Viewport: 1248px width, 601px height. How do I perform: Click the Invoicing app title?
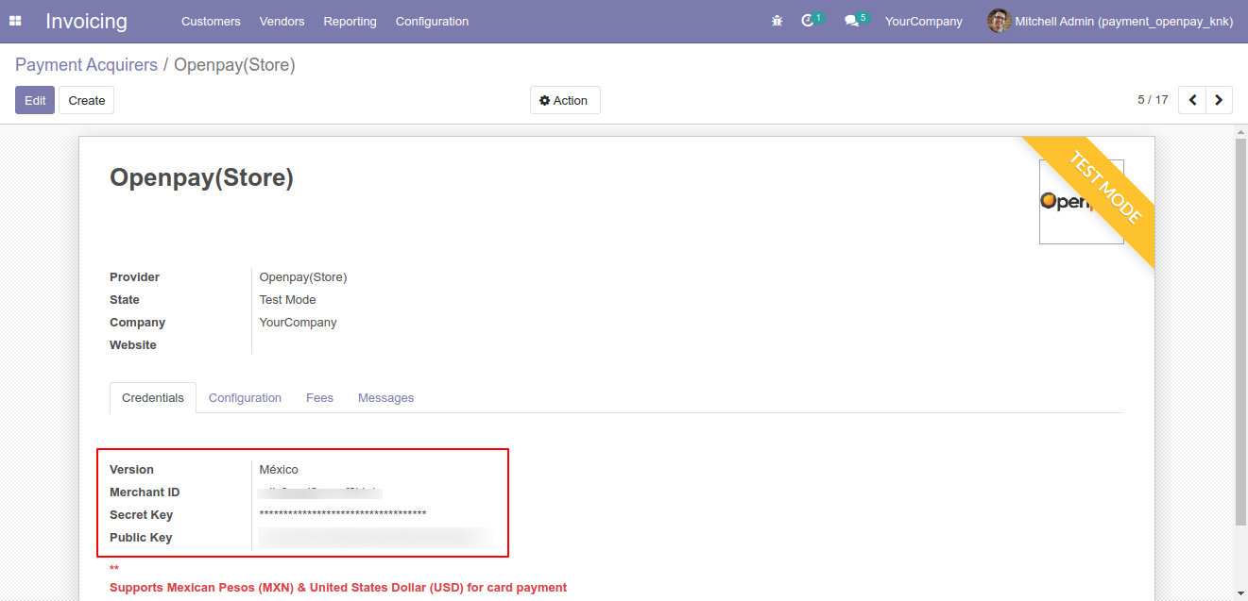coord(86,21)
